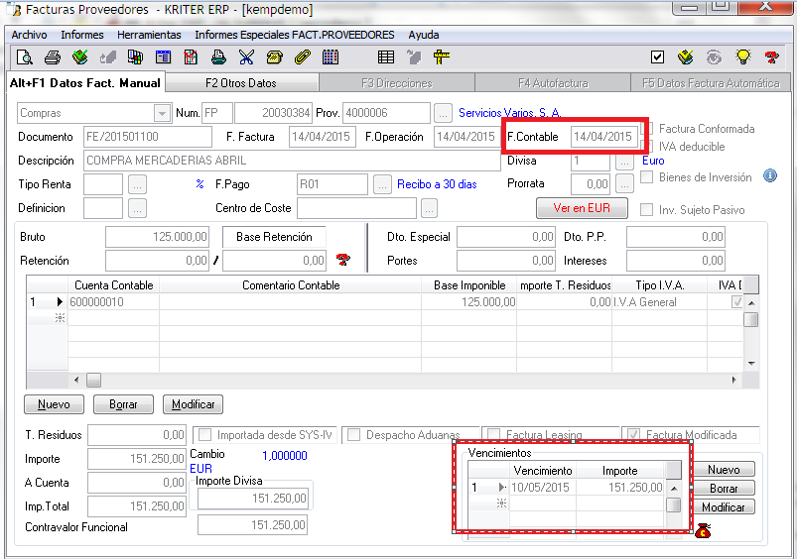This screenshot has width=797, height=559.
Task: Click the yellow lightbulb icon
Action: click(741, 57)
